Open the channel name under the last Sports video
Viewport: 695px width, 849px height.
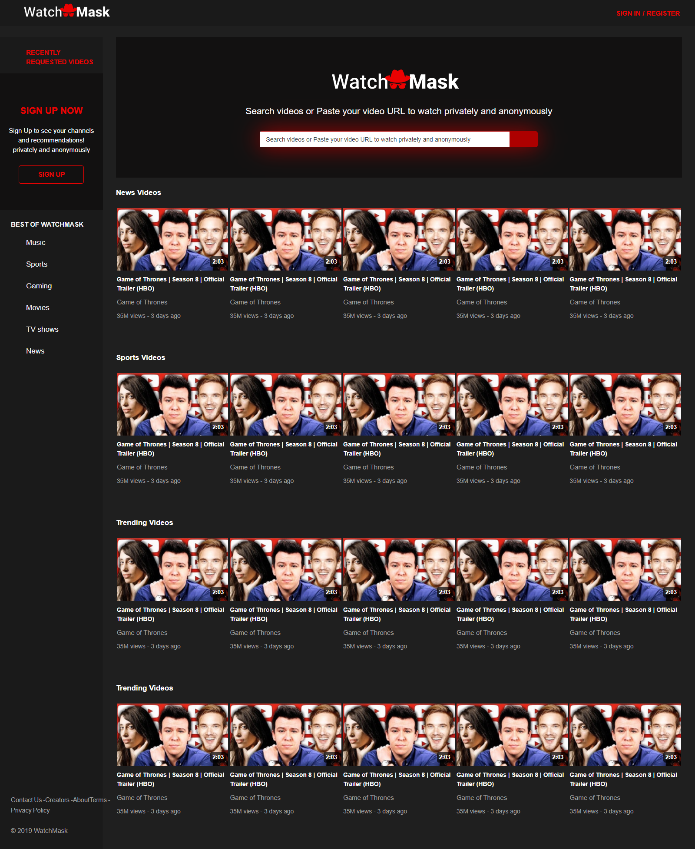click(595, 467)
